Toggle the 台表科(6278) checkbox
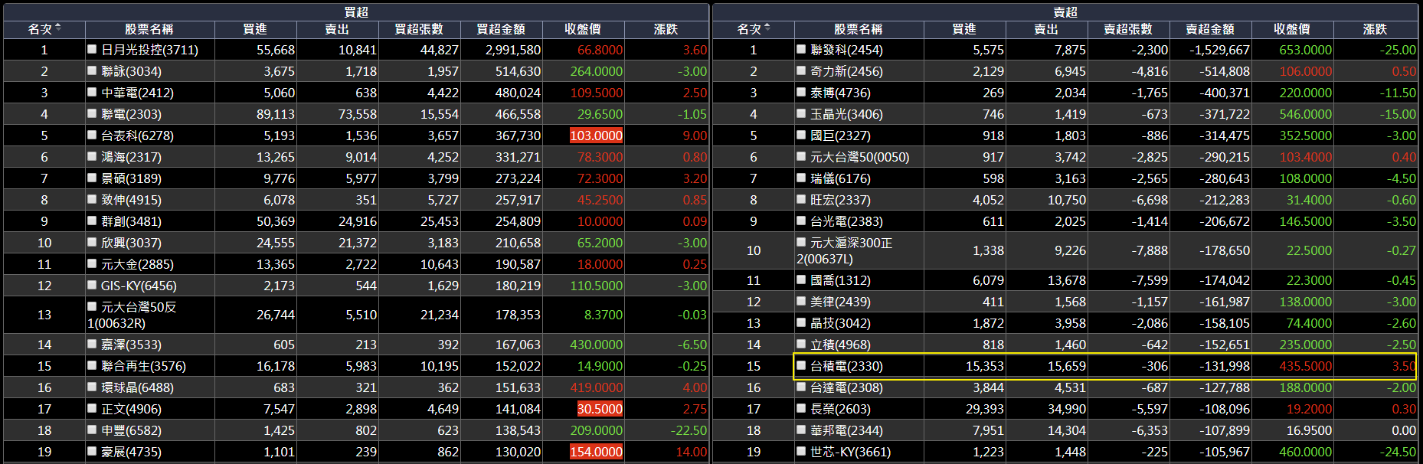 point(92,135)
